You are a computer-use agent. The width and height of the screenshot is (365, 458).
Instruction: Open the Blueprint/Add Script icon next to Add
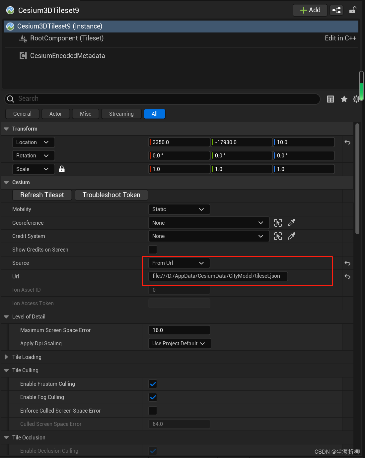(x=336, y=10)
